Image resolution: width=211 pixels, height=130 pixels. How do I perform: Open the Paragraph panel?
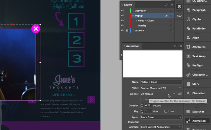(197, 10)
